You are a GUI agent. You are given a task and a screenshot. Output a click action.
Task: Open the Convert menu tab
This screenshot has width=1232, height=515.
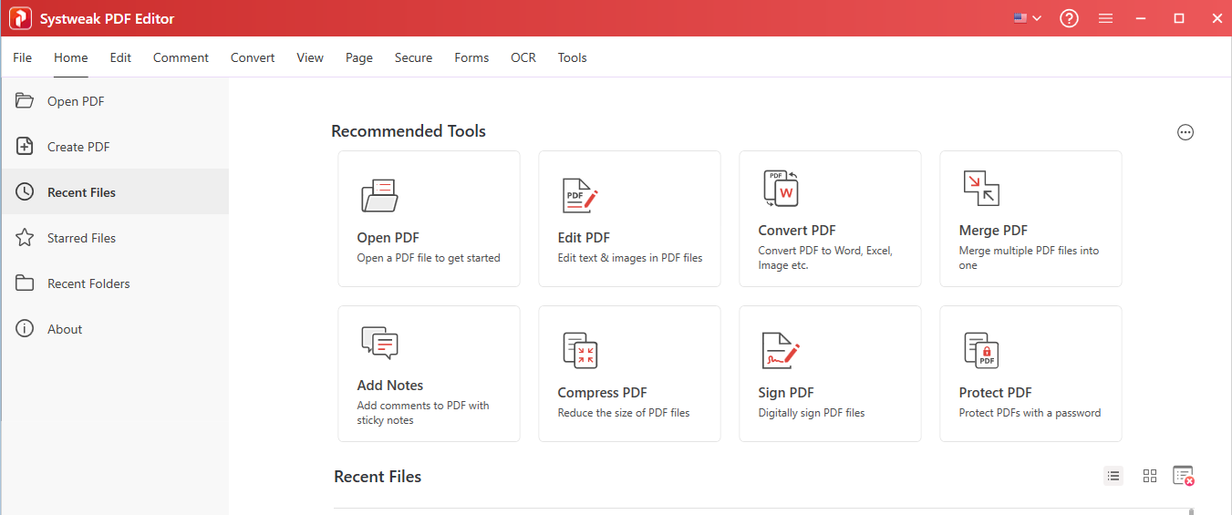coord(253,57)
